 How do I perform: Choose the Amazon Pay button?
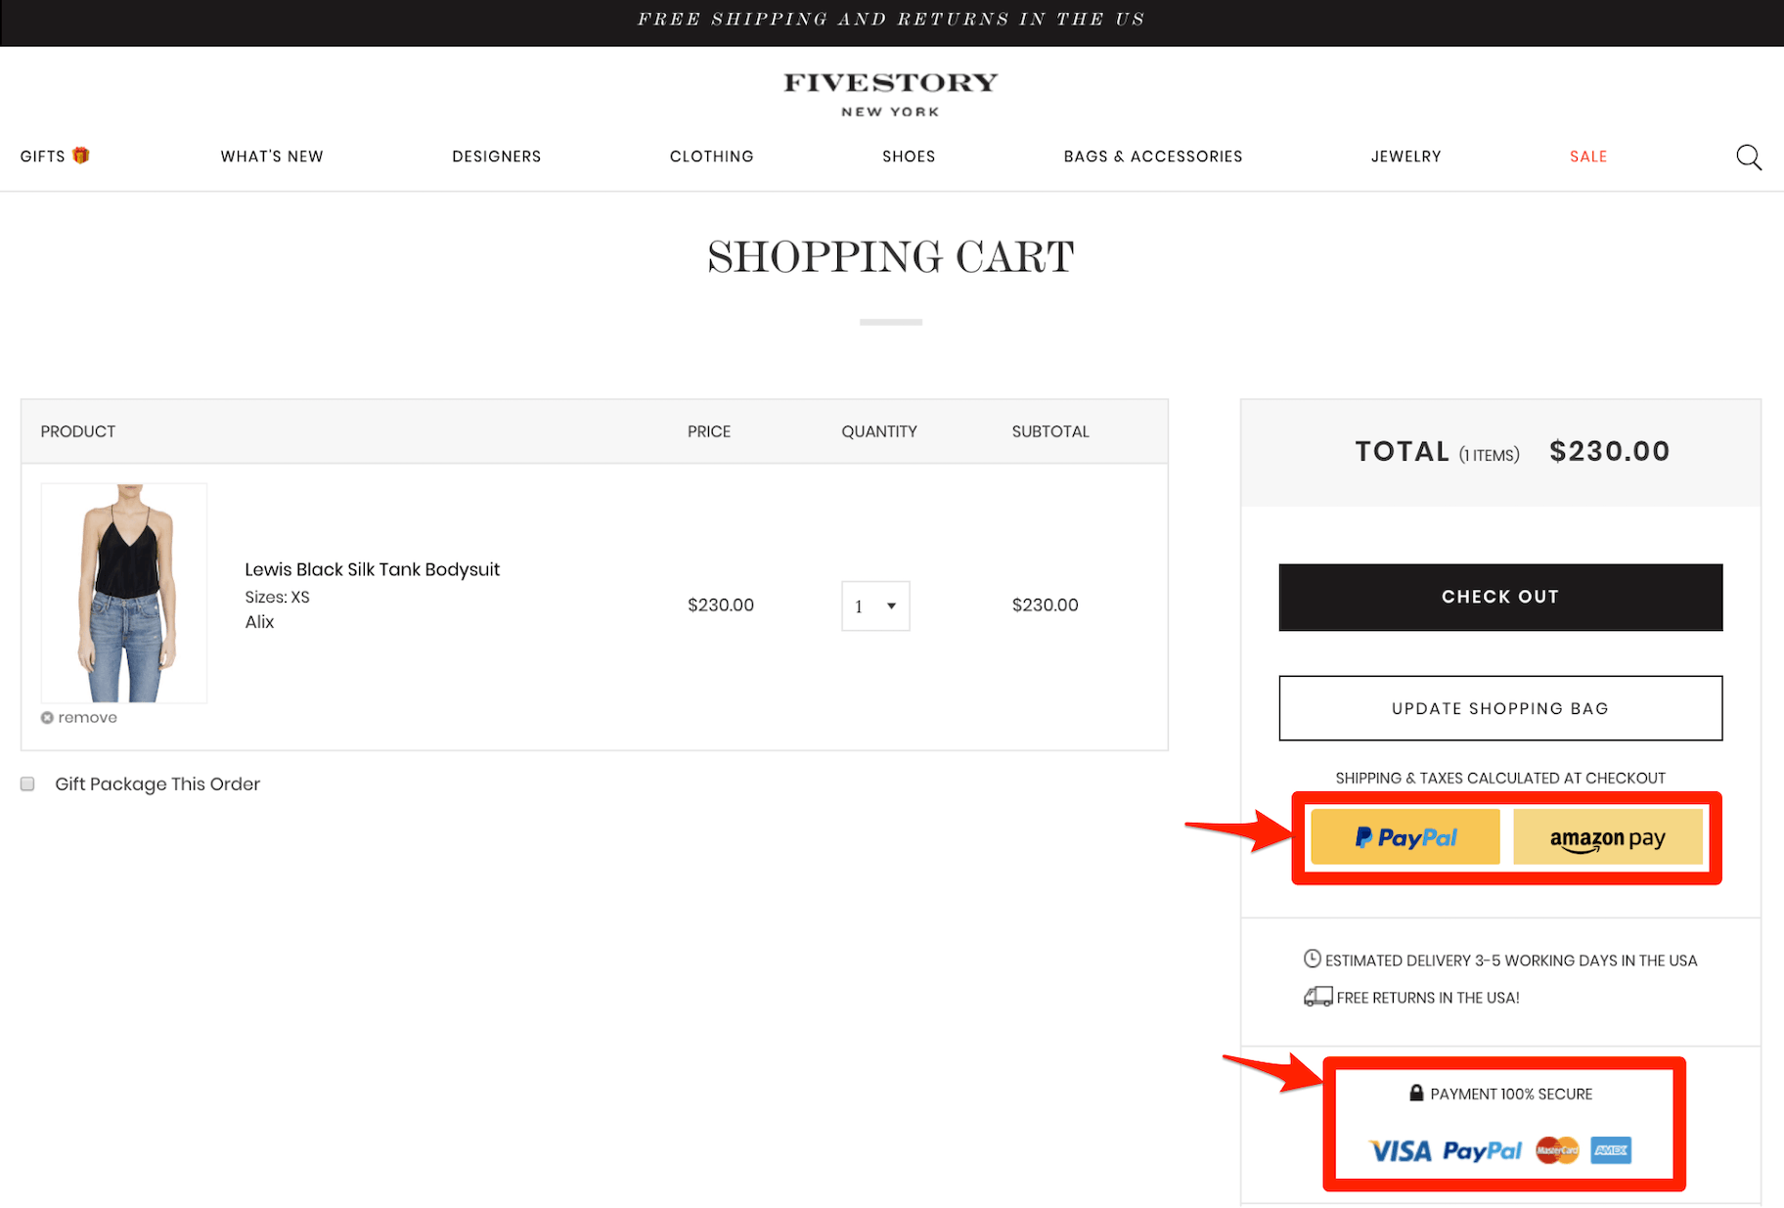click(1607, 837)
